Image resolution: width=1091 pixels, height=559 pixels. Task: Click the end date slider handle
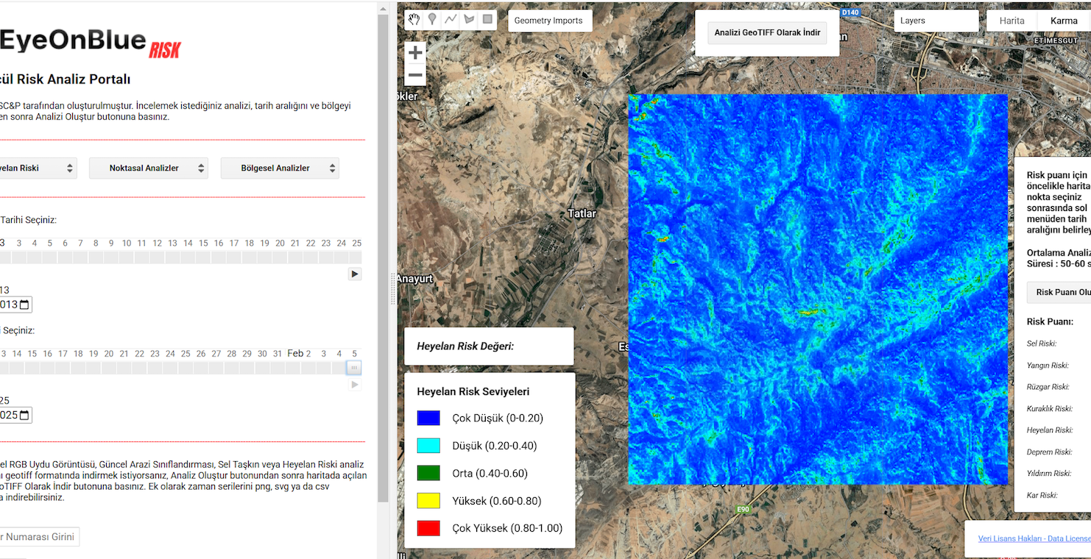pyautogui.click(x=354, y=368)
